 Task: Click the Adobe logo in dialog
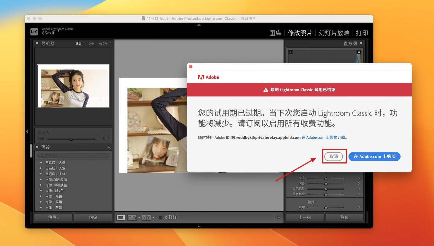point(209,77)
